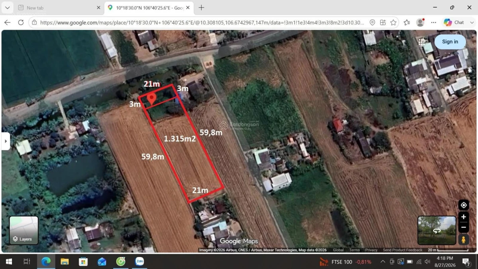This screenshot has width=478, height=269.
Task: Click the Google Maps Sign in button
Action: [x=450, y=41]
